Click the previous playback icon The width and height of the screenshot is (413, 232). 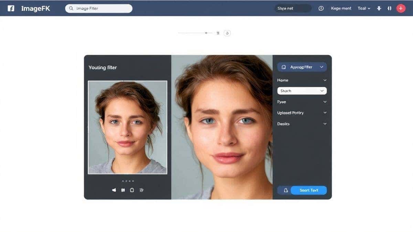click(114, 190)
